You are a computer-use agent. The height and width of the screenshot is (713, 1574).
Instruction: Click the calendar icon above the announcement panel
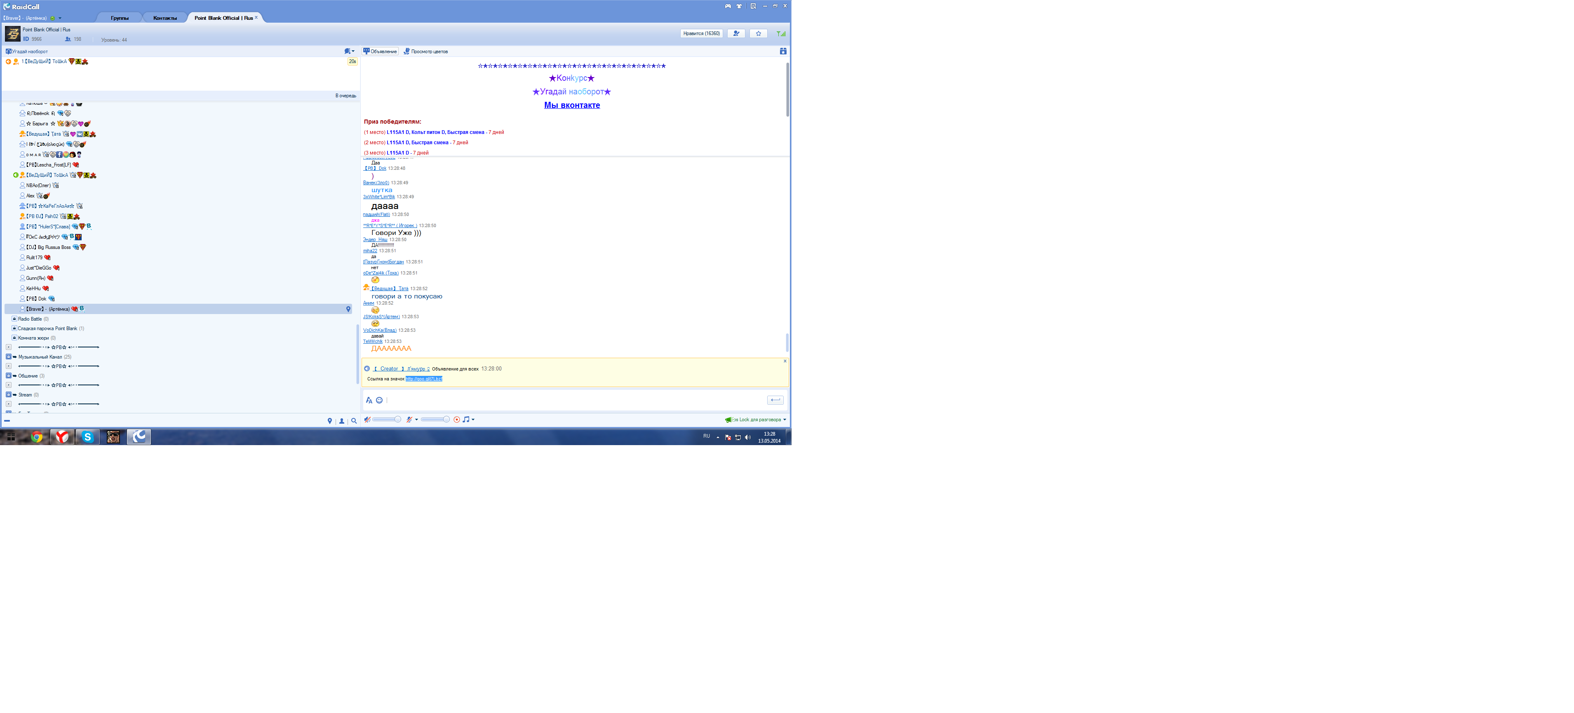coord(783,52)
